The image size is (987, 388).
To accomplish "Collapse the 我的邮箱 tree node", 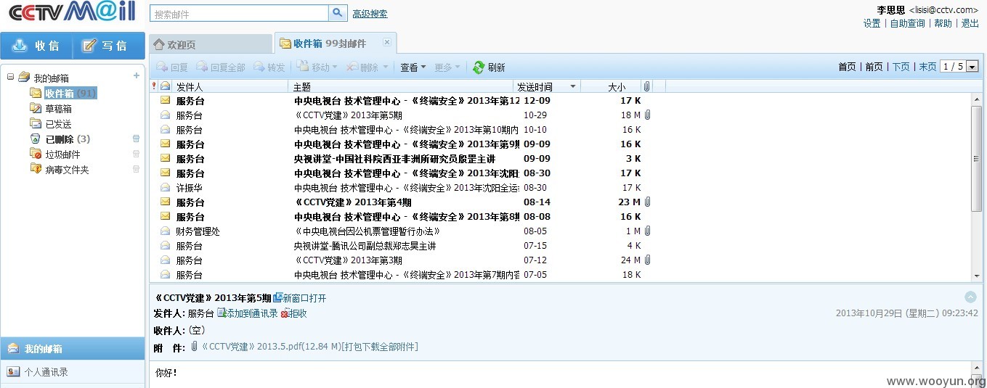I will [x=11, y=77].
